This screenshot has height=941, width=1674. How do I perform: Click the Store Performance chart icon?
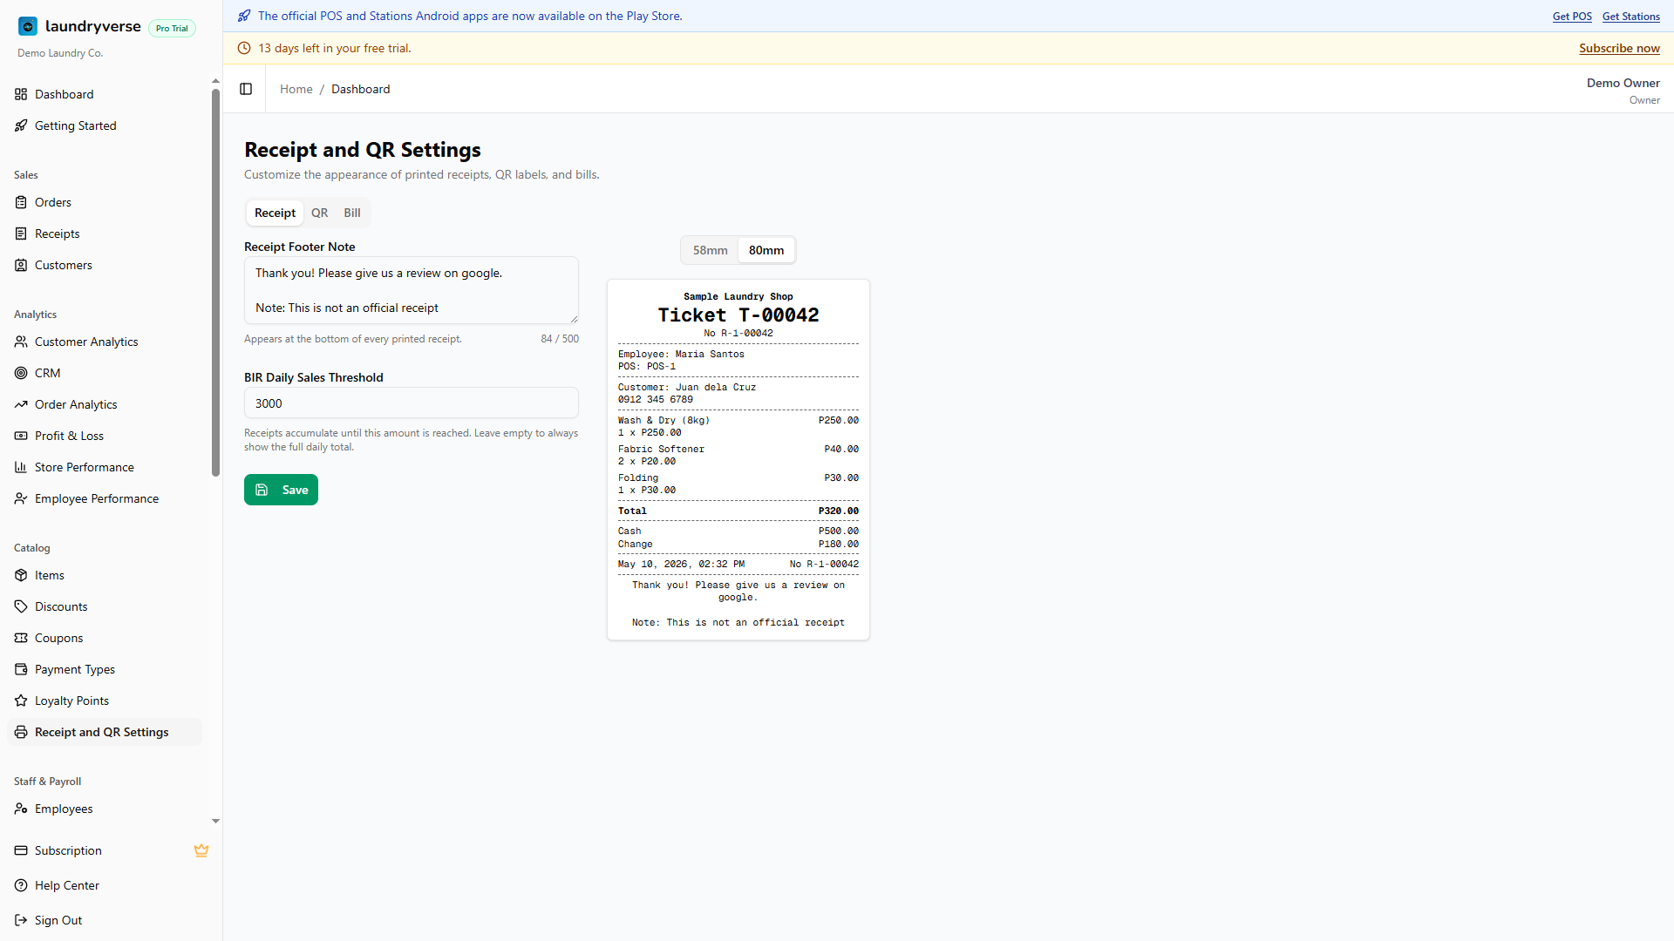(x=21, y=467)
